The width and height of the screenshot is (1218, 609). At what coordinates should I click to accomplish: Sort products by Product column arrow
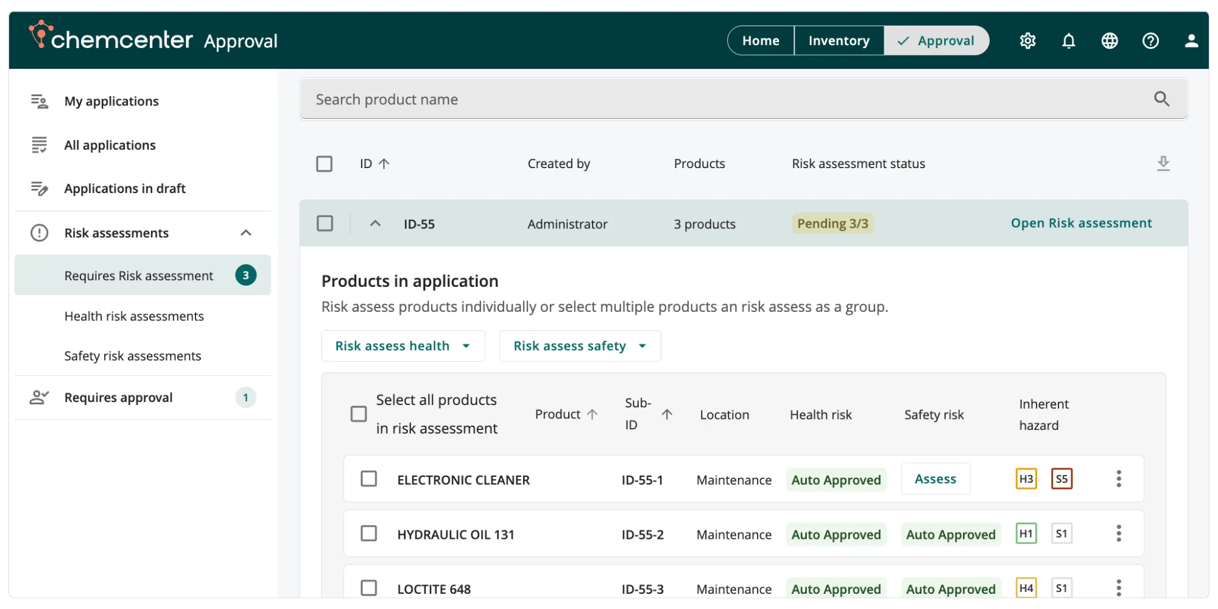(592, 414)
